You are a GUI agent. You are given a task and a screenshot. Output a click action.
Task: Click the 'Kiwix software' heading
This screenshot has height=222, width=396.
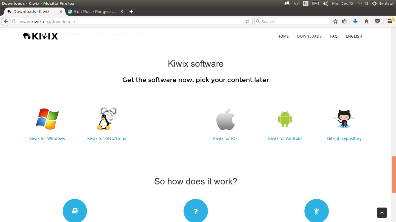coord(196,64)
